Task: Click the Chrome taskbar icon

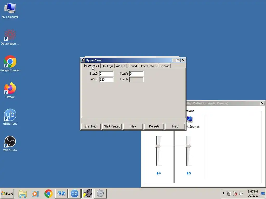Action: pos(49,193)
